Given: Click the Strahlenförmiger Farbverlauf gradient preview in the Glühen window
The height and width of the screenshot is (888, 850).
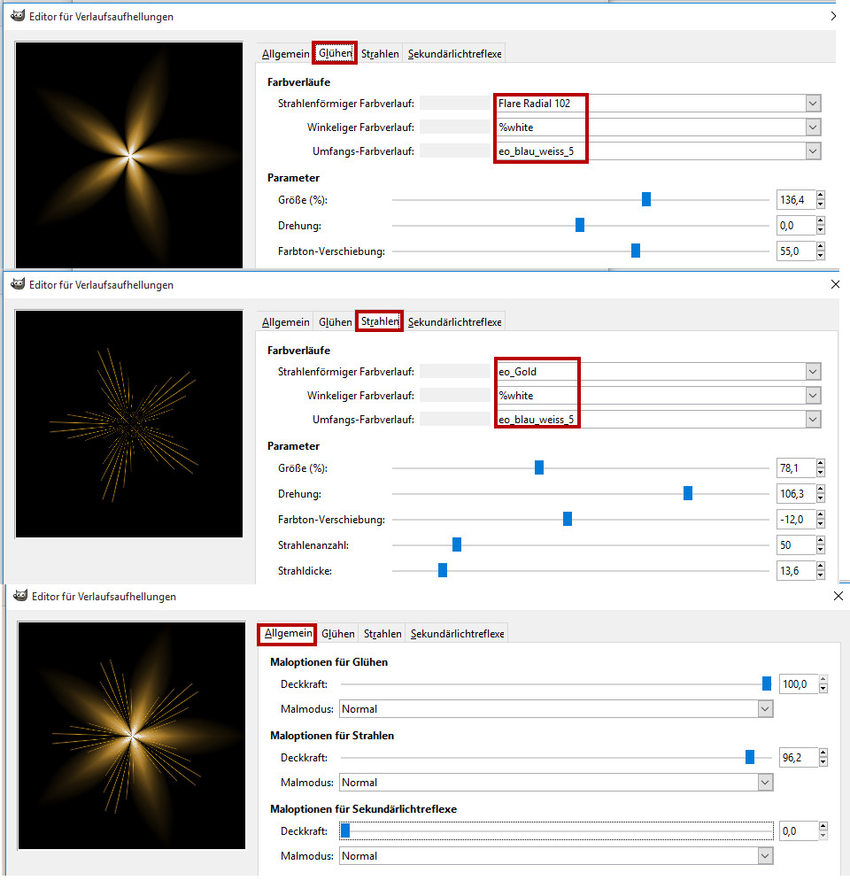Looking at the screenshot, I should 455,103.
